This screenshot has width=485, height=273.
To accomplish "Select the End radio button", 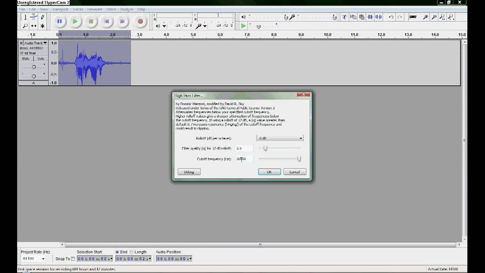I will [117, 252].
